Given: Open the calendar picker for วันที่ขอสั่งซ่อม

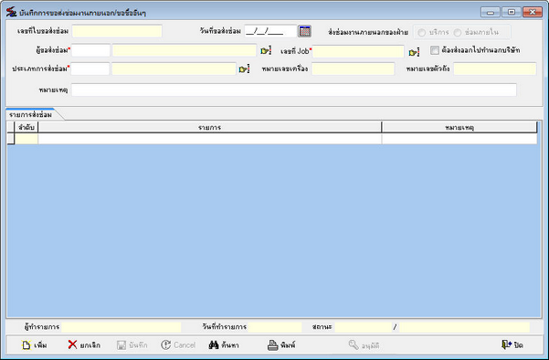Looking at the screenshot, I should [x=304, y=31].
